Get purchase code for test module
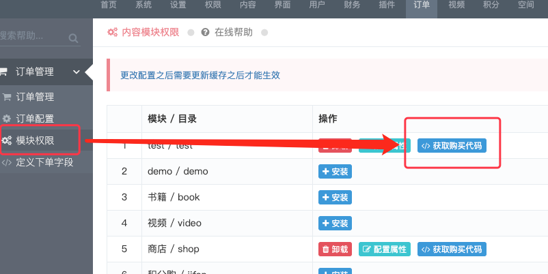 452,146
